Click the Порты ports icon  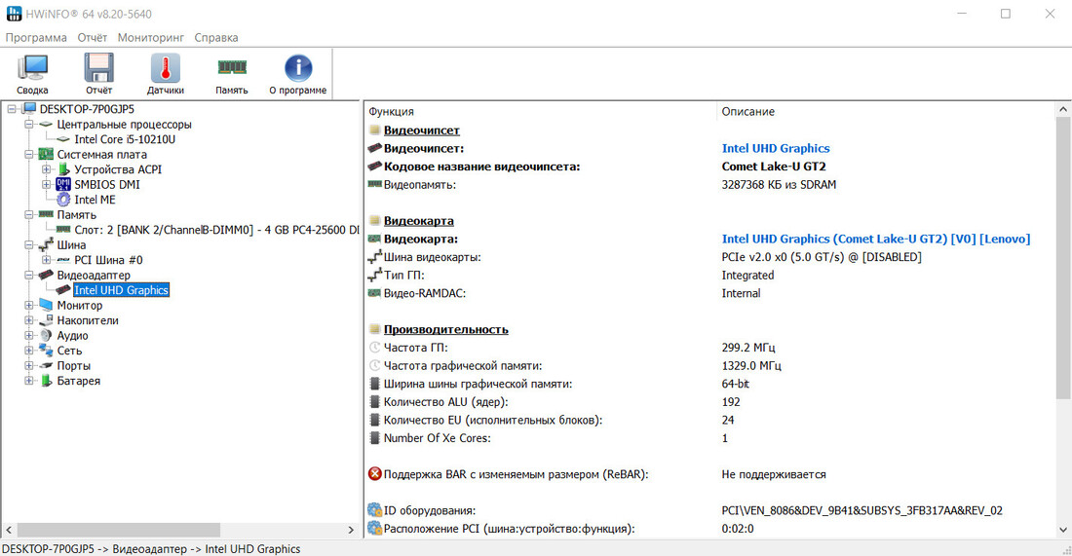pos(46,365)
